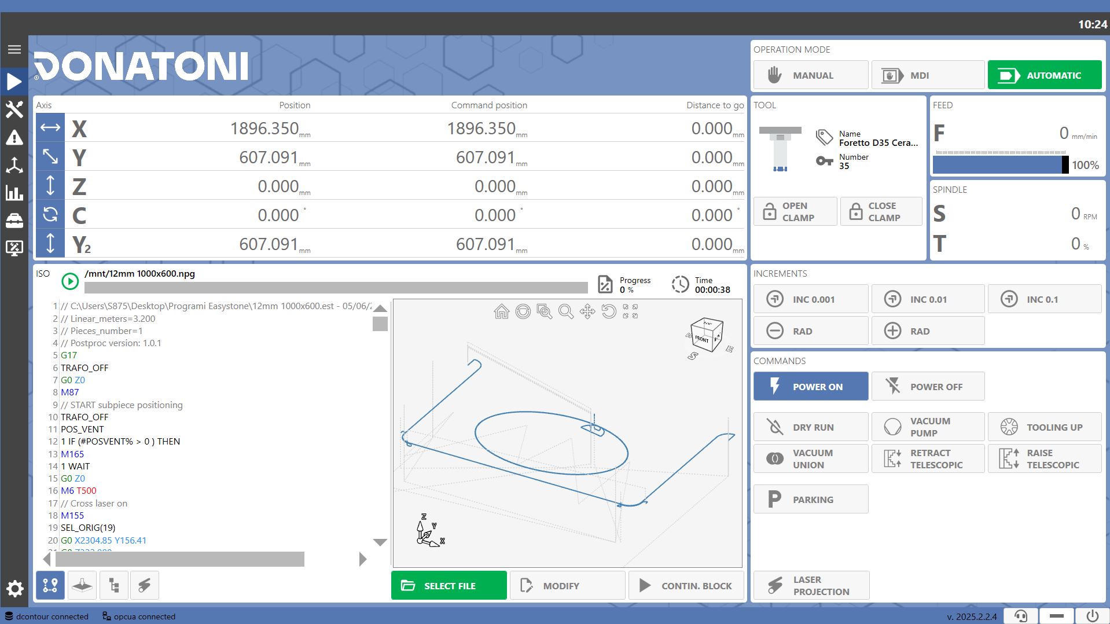Toggle the VACUUM UNION command
The height and width of the screenshot is (624, 1110).
tap(811, 459)
